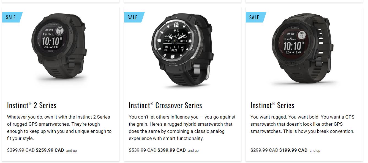Click the Instinct Series rugged description text
This screenshot has width=368, height=163.
302,124
